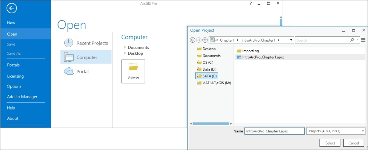Open the Options menu item

tap(14, 86)
